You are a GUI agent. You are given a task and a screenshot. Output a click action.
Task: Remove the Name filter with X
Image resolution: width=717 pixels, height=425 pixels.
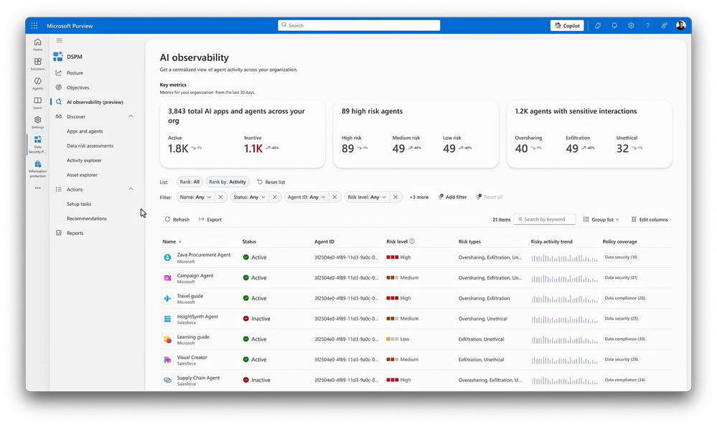click(x=220, y=197)
